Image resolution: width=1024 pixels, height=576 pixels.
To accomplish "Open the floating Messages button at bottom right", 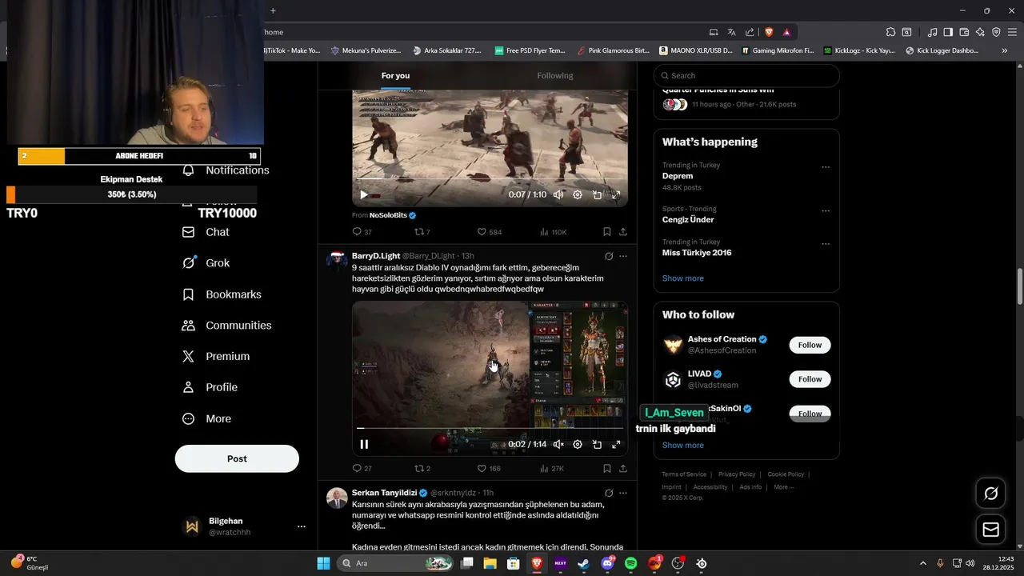I will [x=990, y=530].
